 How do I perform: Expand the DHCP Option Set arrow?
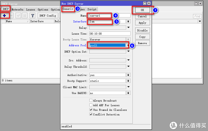(x=128, y=51)
